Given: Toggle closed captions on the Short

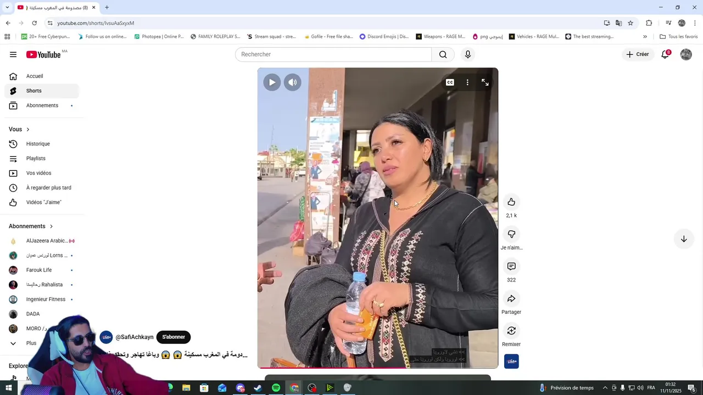Looking at the screenshot, I should coord(450,82).
